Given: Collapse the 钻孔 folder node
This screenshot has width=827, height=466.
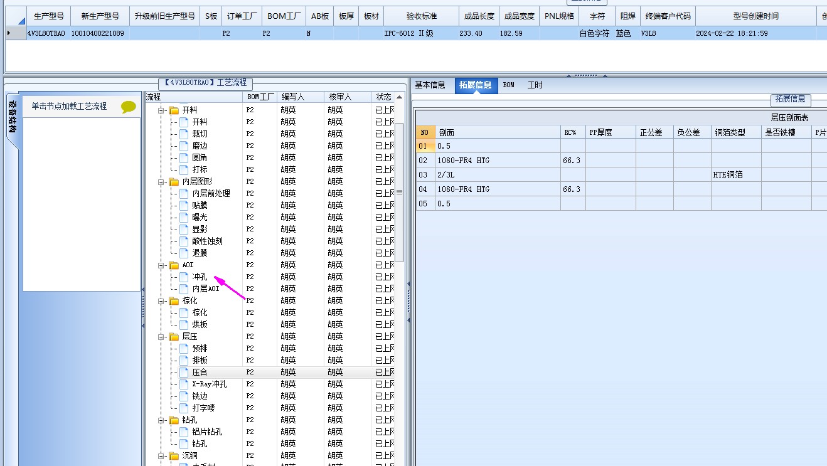Looking at the screenshot, I should click(x=161, y=420).
